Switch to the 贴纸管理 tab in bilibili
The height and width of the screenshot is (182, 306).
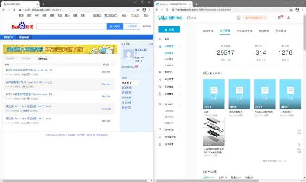click(281, 31)
